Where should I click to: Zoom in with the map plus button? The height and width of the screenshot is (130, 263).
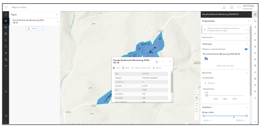click(197, 114)
